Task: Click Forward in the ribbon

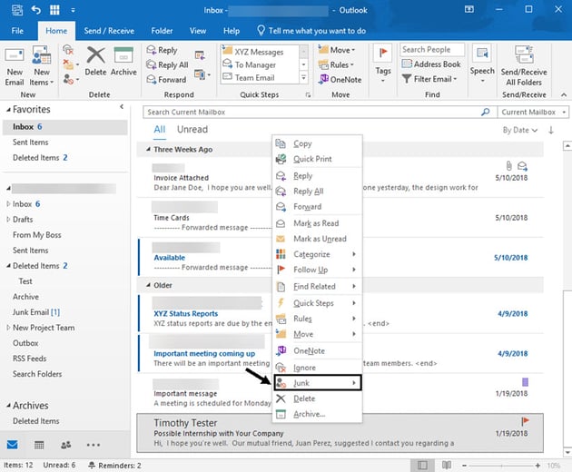Action: pyautogui.click(x=166, y=79)
